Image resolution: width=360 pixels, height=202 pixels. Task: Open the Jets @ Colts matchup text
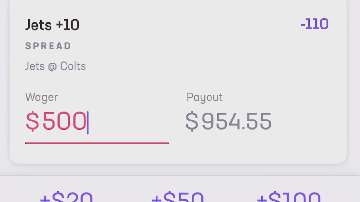(55, 66)
